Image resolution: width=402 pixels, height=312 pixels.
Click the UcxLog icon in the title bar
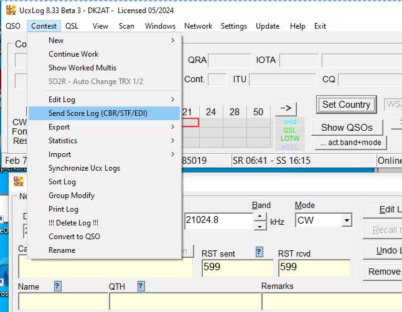(x=9, y=9)
